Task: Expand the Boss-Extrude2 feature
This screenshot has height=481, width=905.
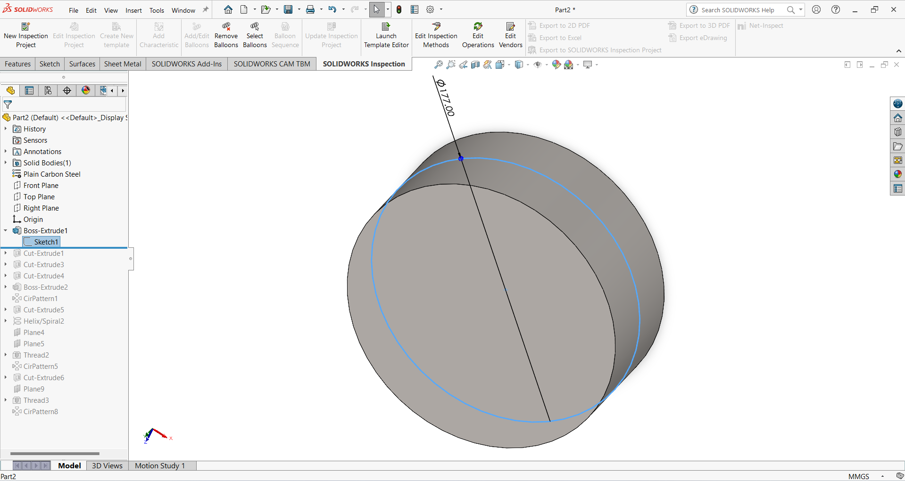Action: 5,287
